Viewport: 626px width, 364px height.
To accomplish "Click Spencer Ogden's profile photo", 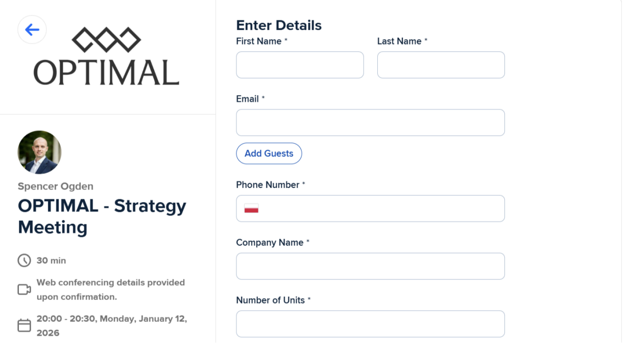I will pyautogui.click(x=39, y=152).
